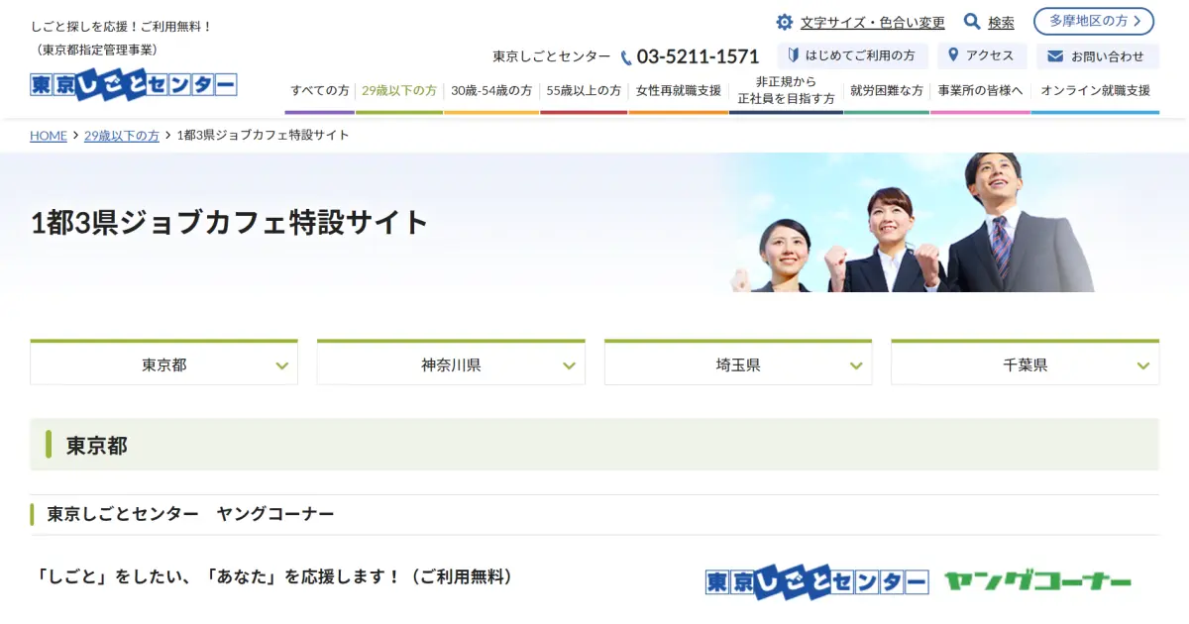Click the 東京都 section heading
The image size is (1189, 624).
click(97, 446)
